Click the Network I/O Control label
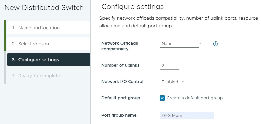261x124 pixels. 122,82
